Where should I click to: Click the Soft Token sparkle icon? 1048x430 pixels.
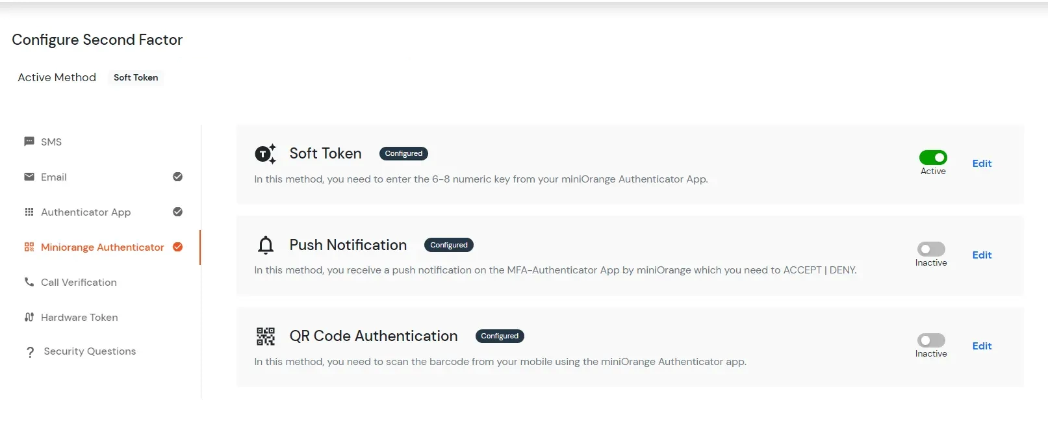click(x=265, y=154)
